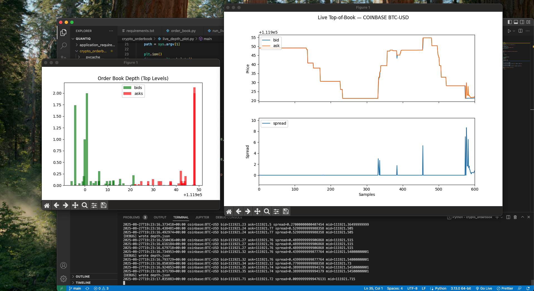Save the Live Top-of-Book figure
This screenshot has width=534, height=291.
pyautogui.click(x=286, y=211)
